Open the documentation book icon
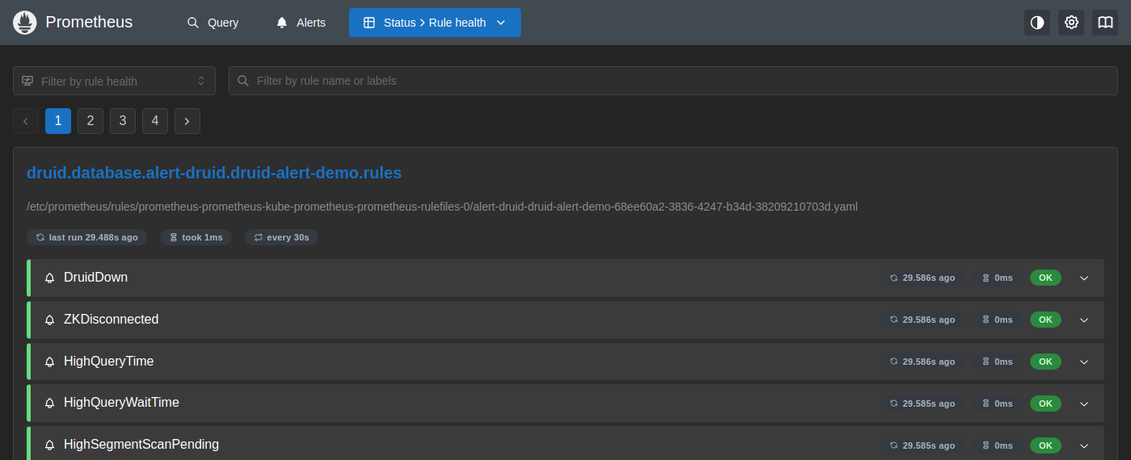Image resolution: width=1131 pixels, height=460 pixels. click(x=1105, y=23)
